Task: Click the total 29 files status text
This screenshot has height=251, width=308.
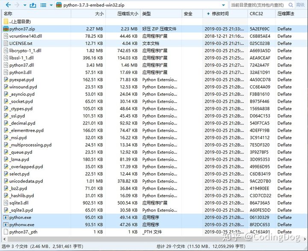Action: [x=201, y=246]
